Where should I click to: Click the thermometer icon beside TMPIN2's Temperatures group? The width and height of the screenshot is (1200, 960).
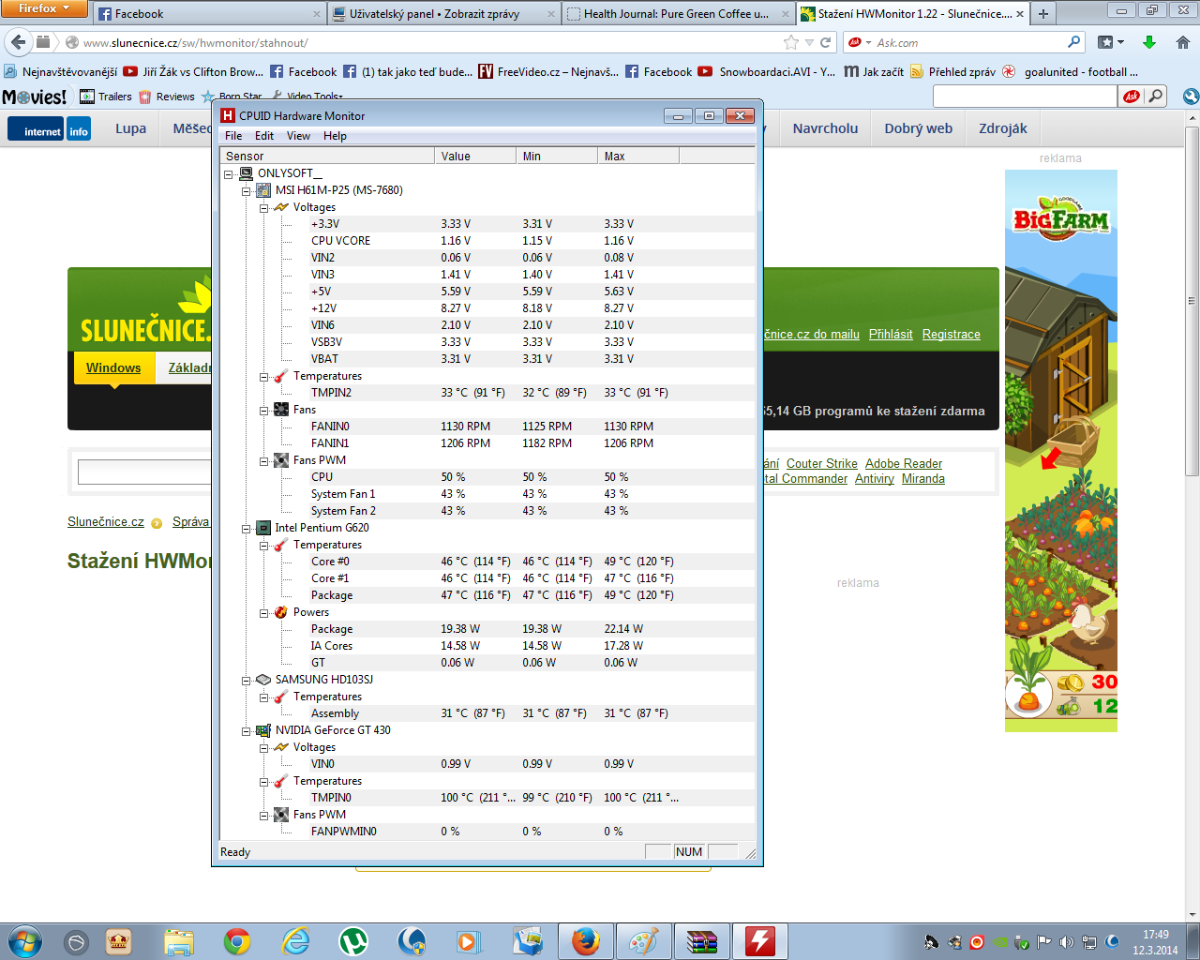tap(281, 376)
